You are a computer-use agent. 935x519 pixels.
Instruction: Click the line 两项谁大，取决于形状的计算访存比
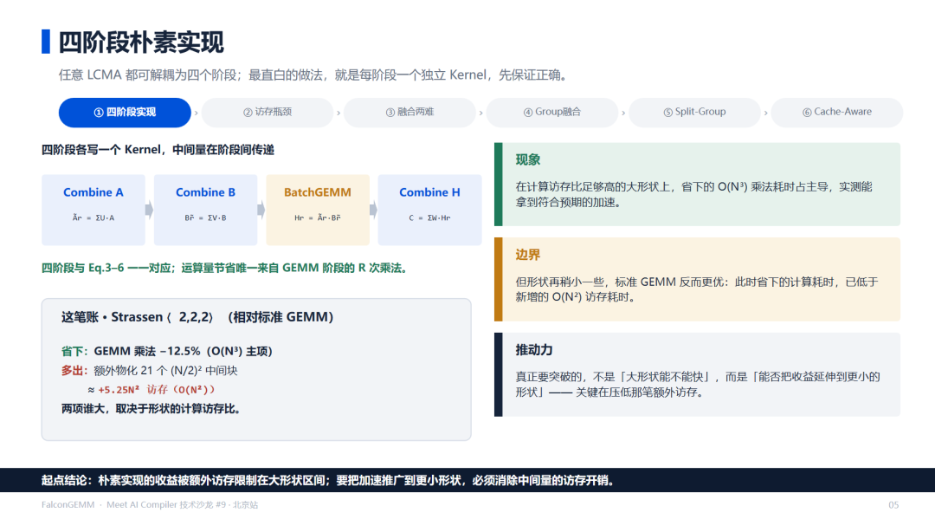click(x=151, y=409)
